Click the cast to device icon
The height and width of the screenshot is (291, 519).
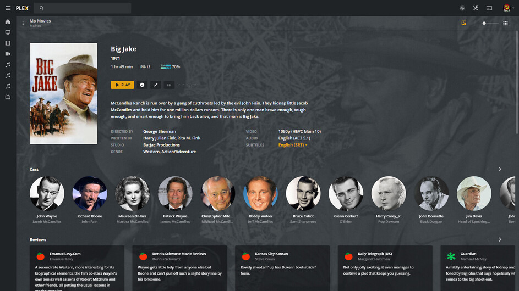pyautogui.click(x=489, y=8)
